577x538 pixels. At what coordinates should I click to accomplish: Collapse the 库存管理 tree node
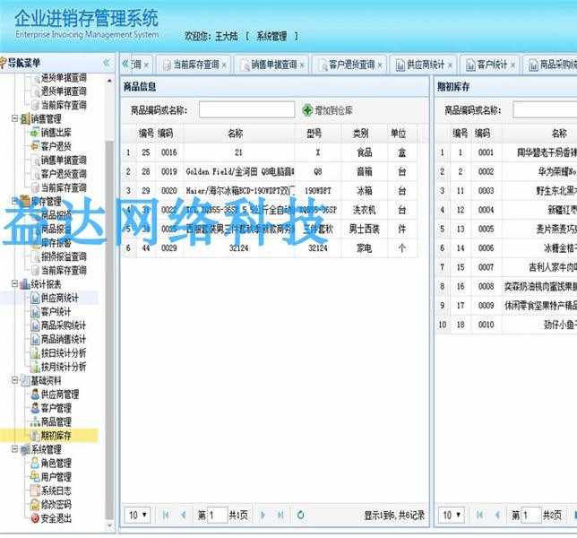14,201
